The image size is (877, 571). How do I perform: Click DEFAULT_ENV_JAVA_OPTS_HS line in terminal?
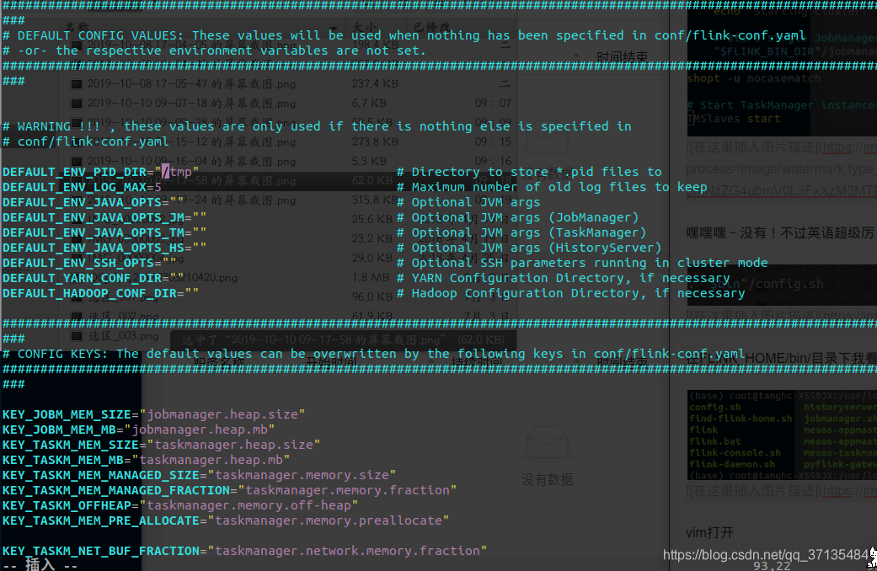pos(104,248)
